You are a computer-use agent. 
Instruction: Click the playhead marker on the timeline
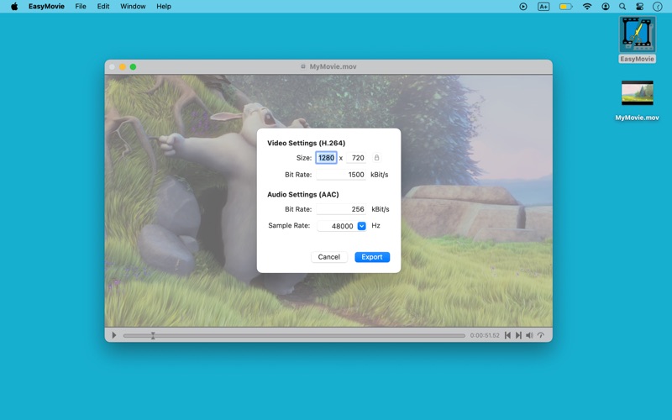(x=153, y=335)
